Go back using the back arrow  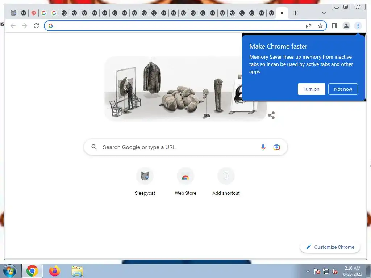(13, 26)
